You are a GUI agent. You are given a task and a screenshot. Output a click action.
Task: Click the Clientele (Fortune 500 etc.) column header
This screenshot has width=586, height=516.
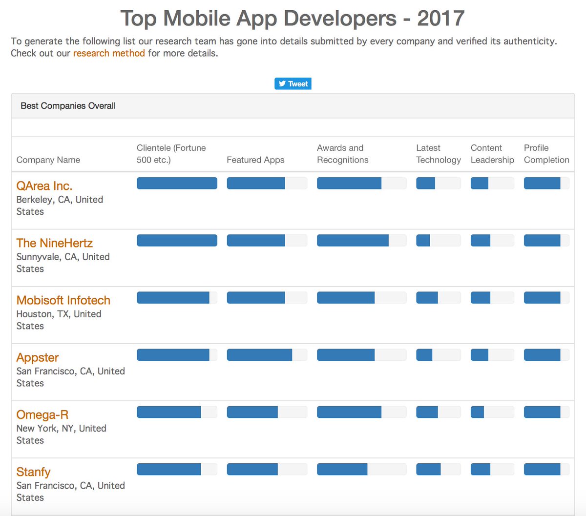pyautogui.click(x=171, y=154)
